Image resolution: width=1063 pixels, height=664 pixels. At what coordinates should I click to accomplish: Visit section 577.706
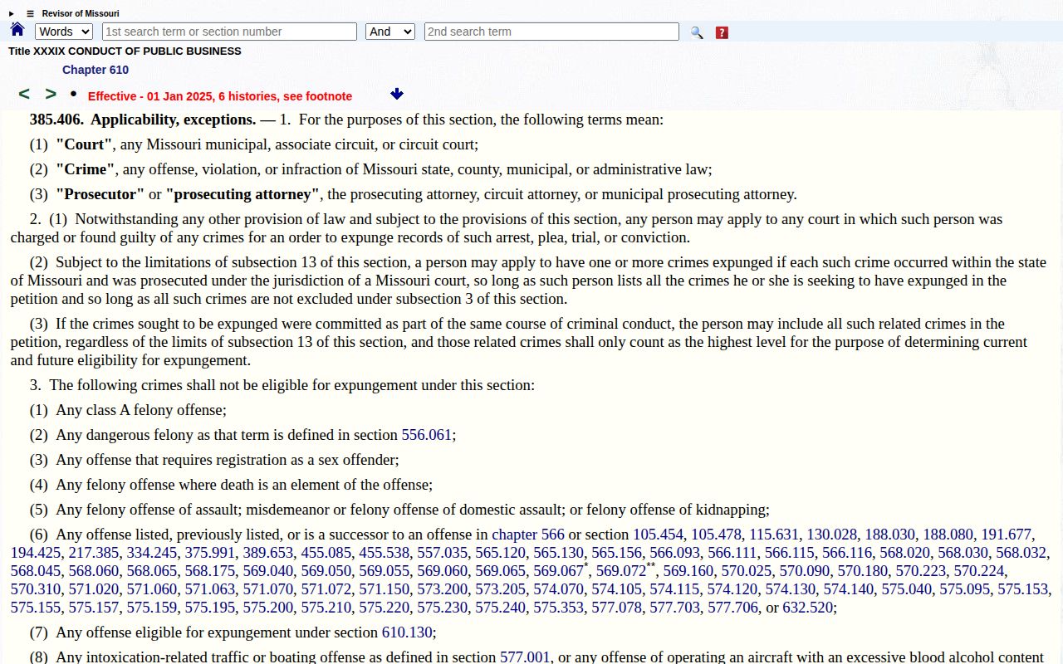coord(733,608)
